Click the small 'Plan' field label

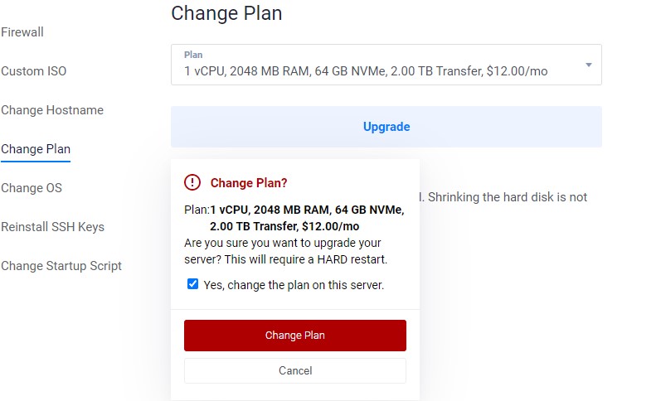coord(193,55)
